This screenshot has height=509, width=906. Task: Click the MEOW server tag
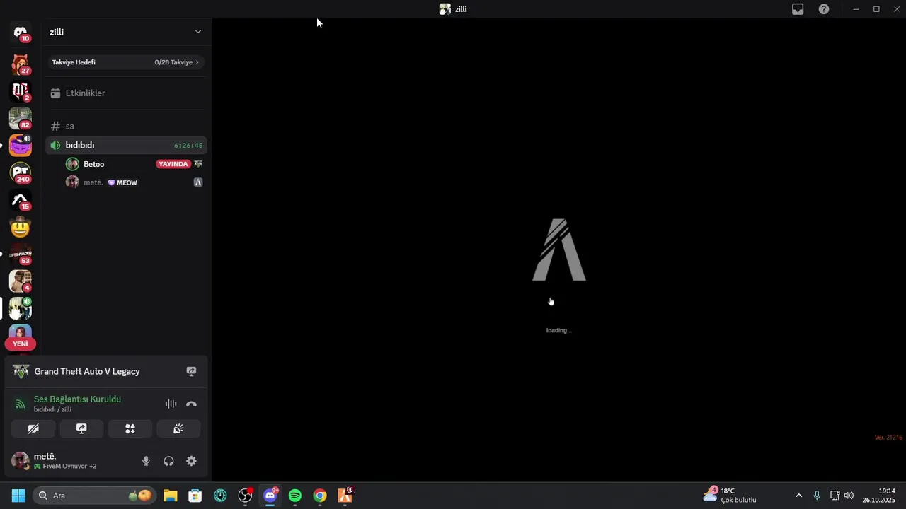tap(122, 182)
